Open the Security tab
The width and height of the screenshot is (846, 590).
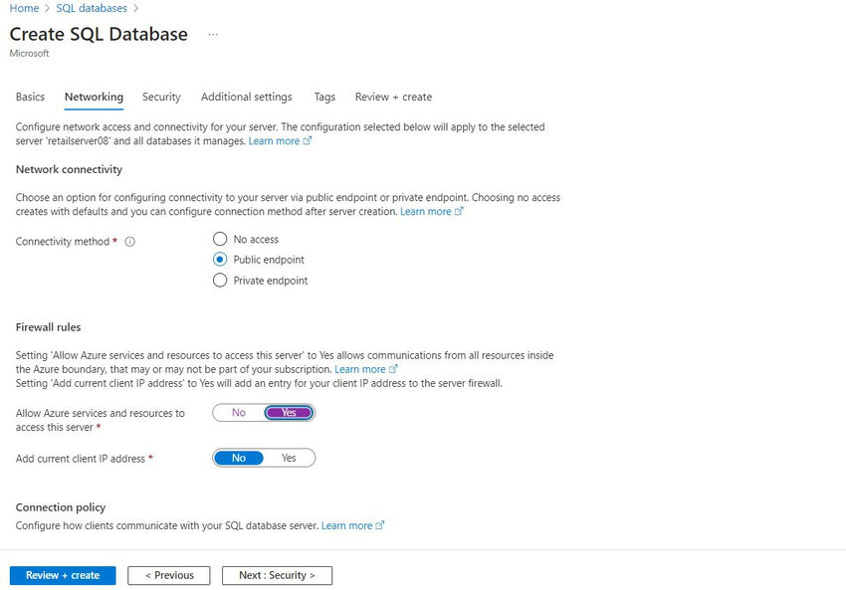(x=161, y=98)
